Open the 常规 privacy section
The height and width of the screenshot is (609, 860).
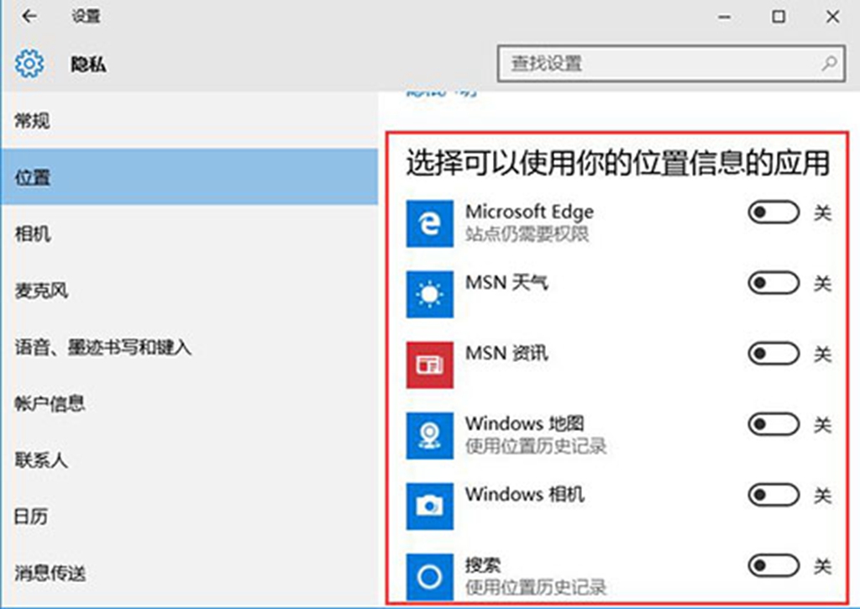tap(190, 120)
